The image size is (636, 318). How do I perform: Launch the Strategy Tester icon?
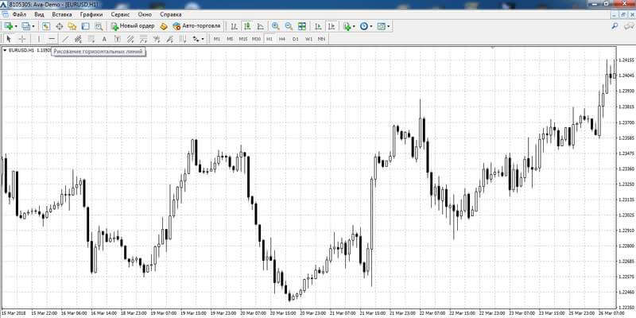99,26
